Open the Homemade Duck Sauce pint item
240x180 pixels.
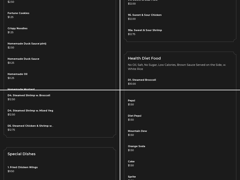[27, 44]
